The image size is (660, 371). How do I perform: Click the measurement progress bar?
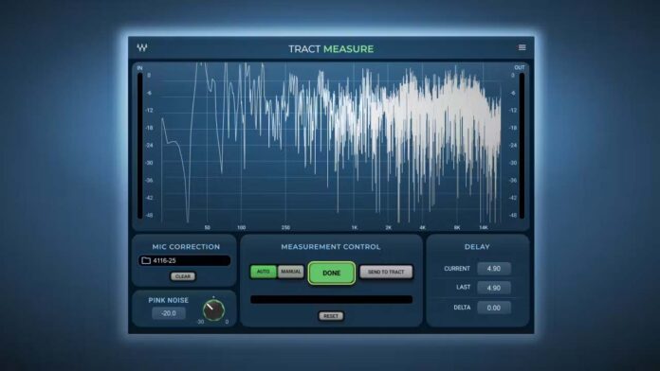pyautogui.click(x=331, y=299)
